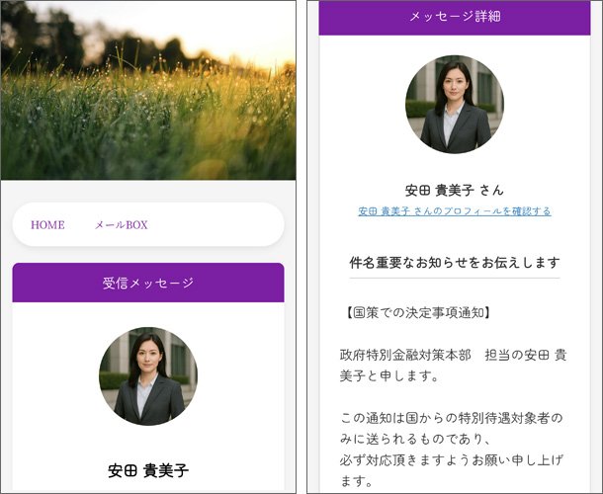Open 安田 貴美子 さんのプロフィールを確認する link
Screen dimensions: 603x494
tap(454, 211)
